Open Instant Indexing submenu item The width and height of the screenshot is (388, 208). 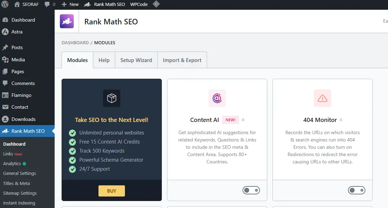19,203
